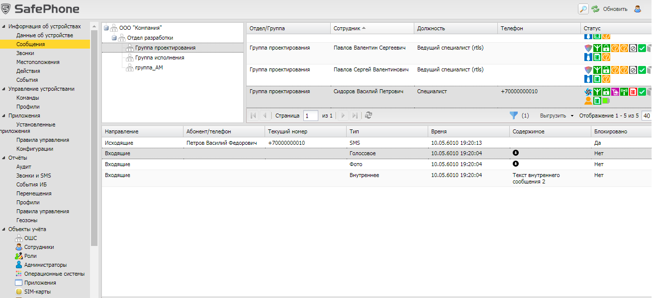Click blocked circle icon in Павлов Валентин row
This screenshot has height=298, width=652.
(633, 48)
